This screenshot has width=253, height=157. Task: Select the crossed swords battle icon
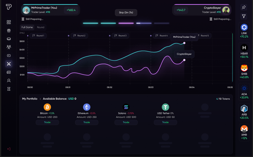9,64
